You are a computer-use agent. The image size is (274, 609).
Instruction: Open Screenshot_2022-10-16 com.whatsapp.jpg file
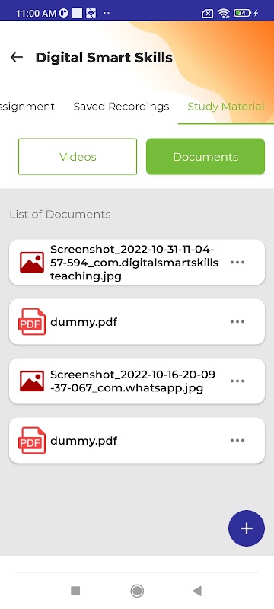tap(136, 381)
